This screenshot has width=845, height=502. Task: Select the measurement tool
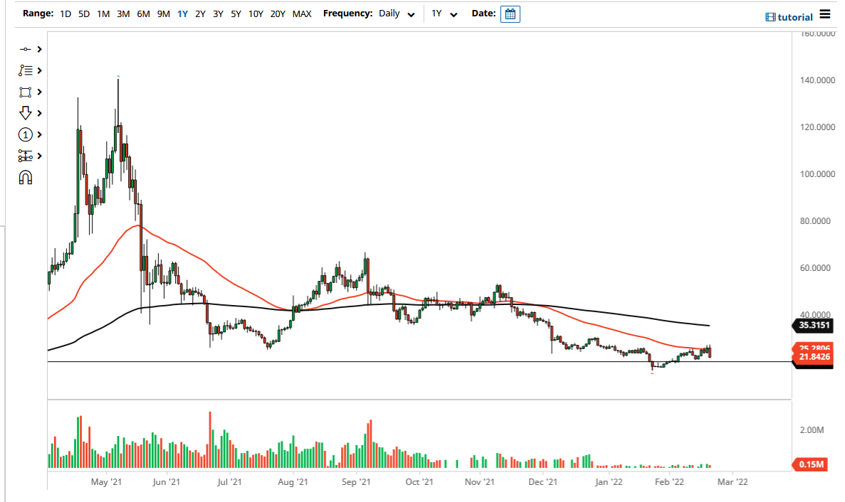26,156
